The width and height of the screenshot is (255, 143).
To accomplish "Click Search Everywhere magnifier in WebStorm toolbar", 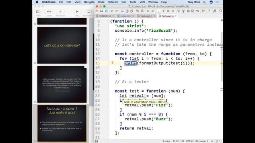I will (x=221, y=11).
